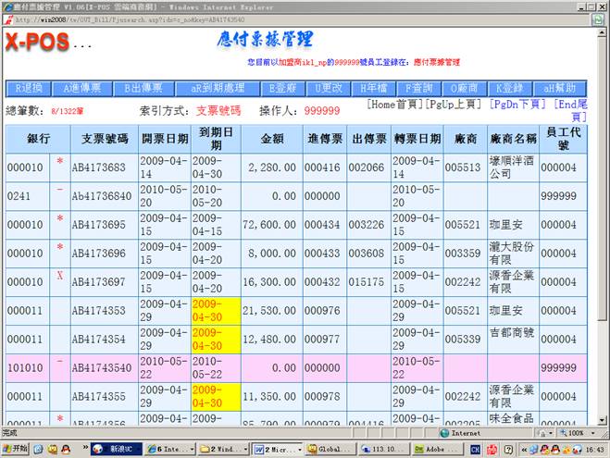Click the R退換 menu button

click(x=30, y=89)
